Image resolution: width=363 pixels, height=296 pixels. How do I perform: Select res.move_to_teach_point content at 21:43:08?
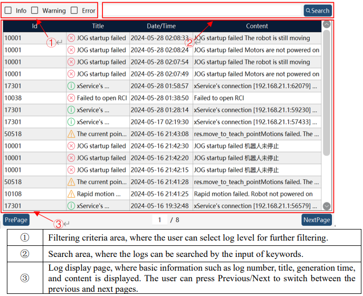point(257,134)
